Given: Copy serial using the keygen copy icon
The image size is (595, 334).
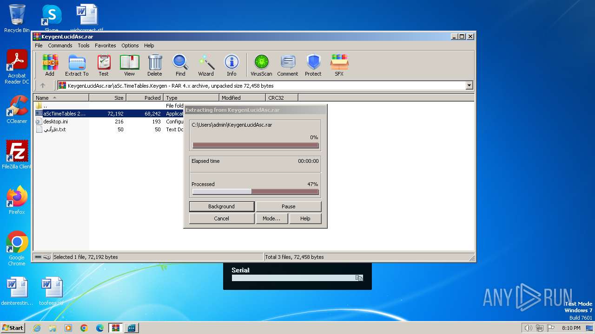Looking at the screenshot, I should pyautogui.click(x=359, y=278).
